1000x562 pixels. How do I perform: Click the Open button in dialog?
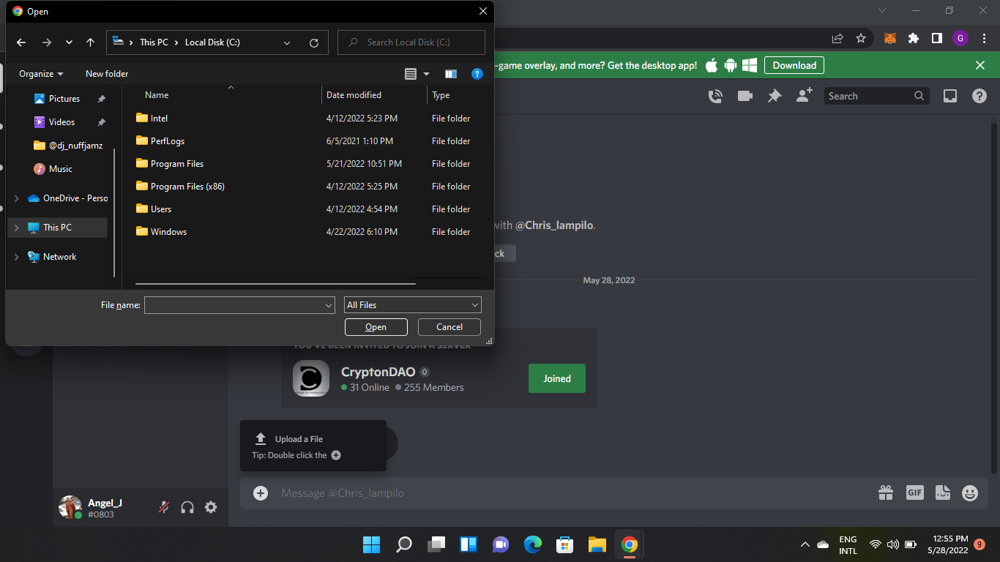click(x=376, y=327)
